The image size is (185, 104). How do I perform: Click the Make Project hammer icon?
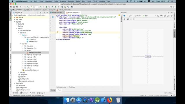point(27,7)
